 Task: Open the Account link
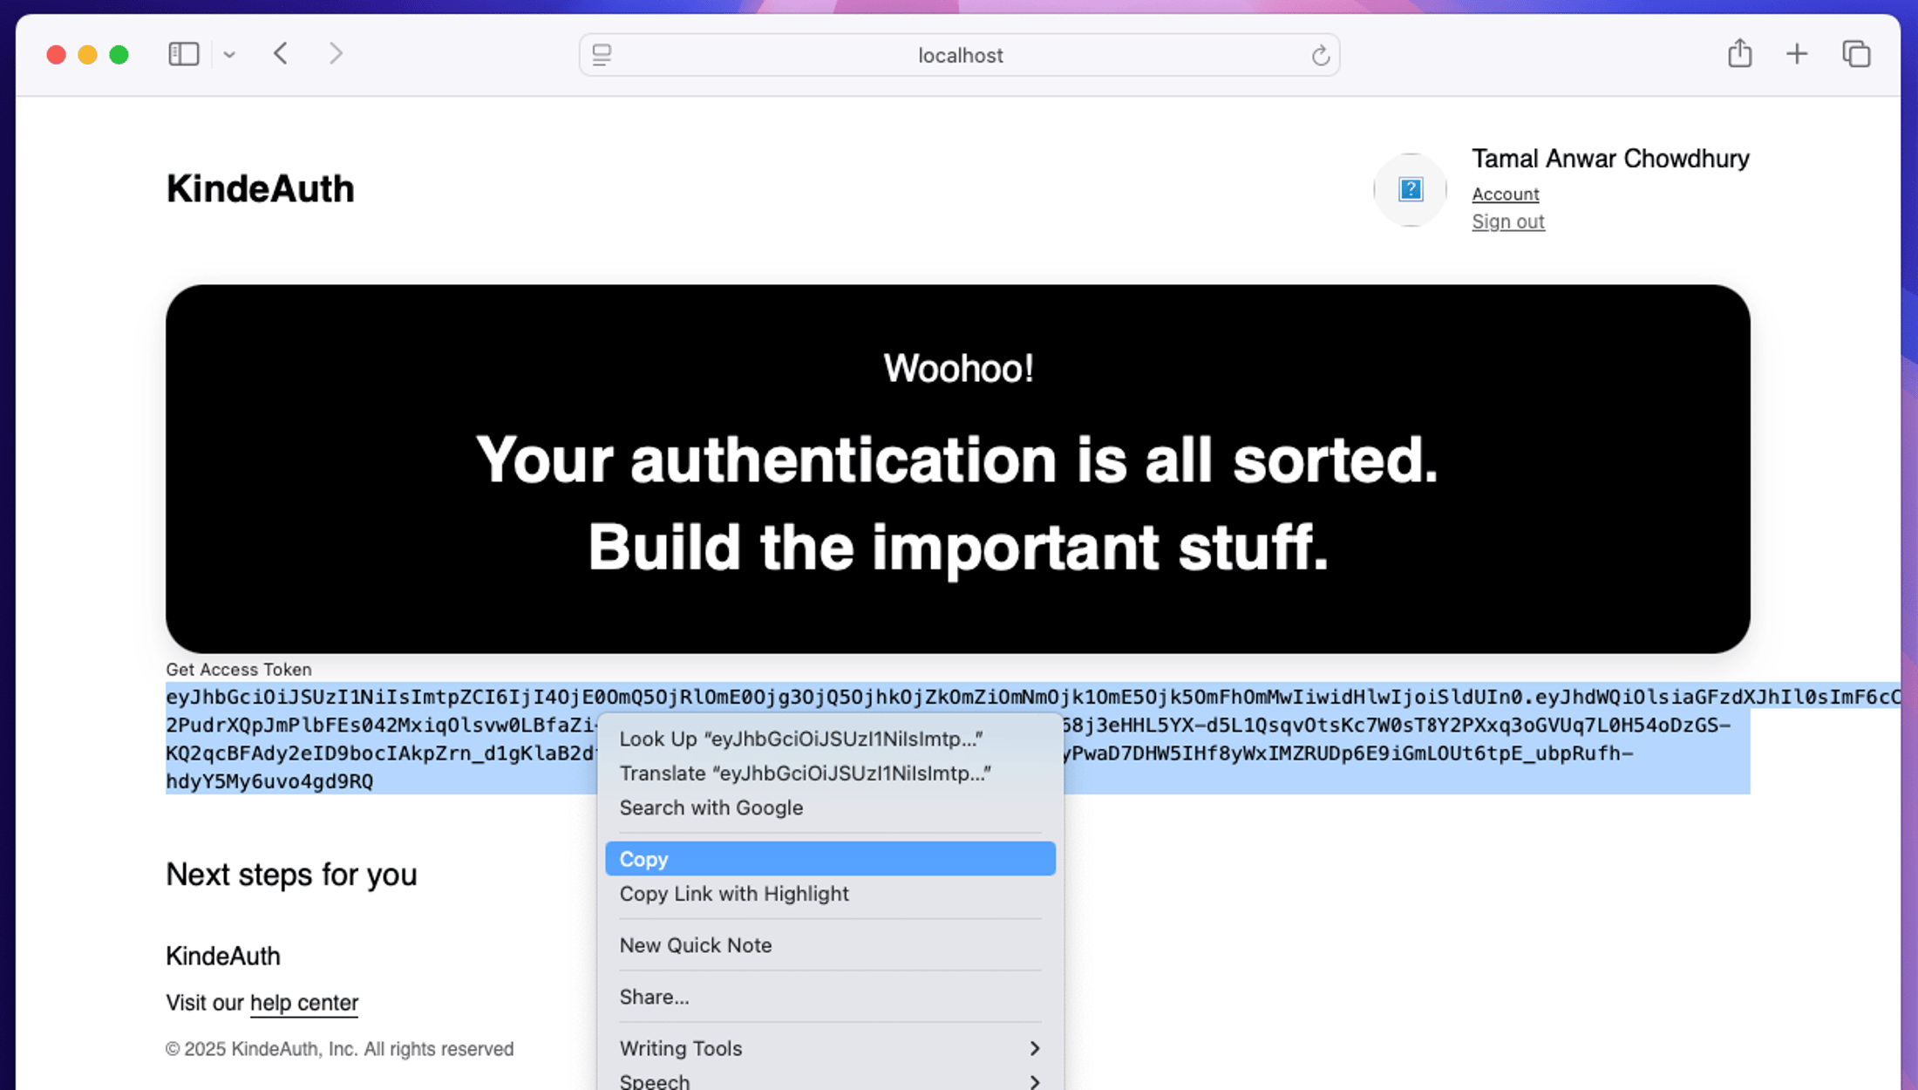click(1505, 194)
